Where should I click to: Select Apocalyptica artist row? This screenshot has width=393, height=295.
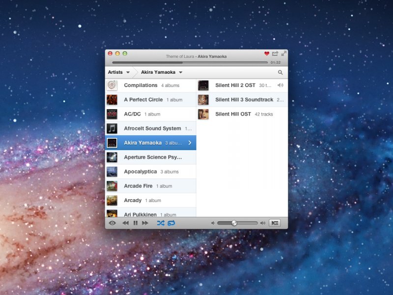151,172
